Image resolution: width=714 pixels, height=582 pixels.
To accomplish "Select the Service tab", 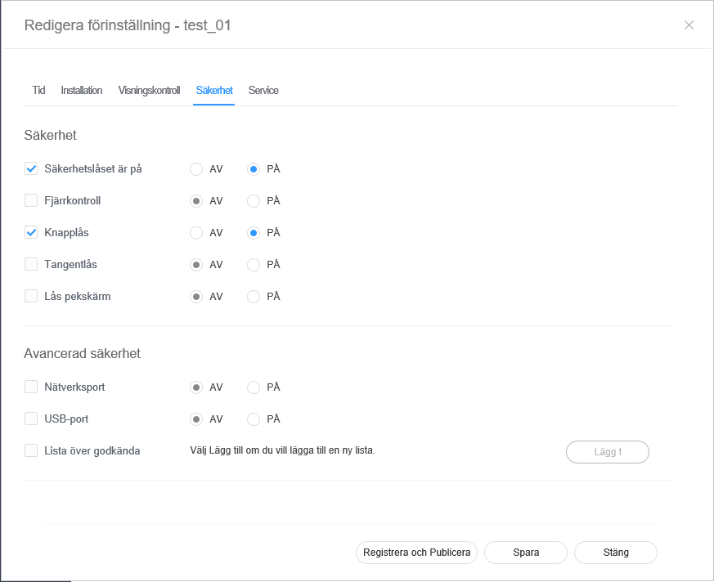I will pyautogui.click(x=263, y=91).
